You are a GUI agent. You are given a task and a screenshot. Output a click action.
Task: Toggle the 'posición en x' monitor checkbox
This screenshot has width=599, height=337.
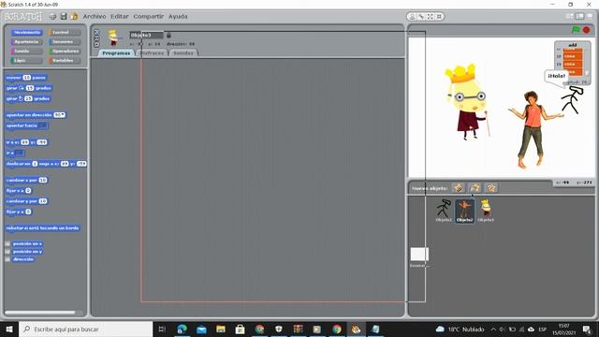coord(7,243)
